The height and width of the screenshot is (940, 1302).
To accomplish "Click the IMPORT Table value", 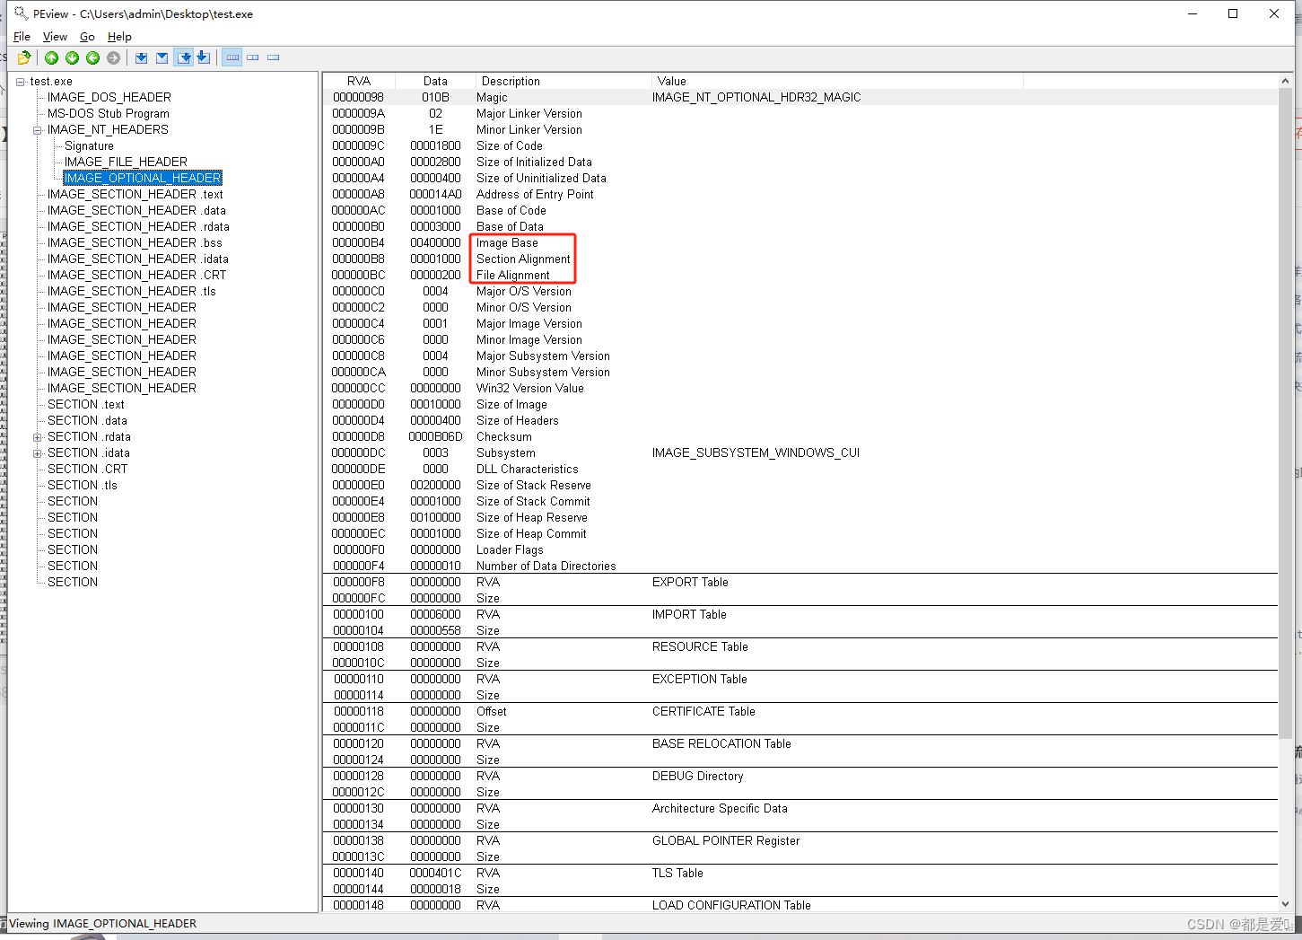I will click(689, 614).
